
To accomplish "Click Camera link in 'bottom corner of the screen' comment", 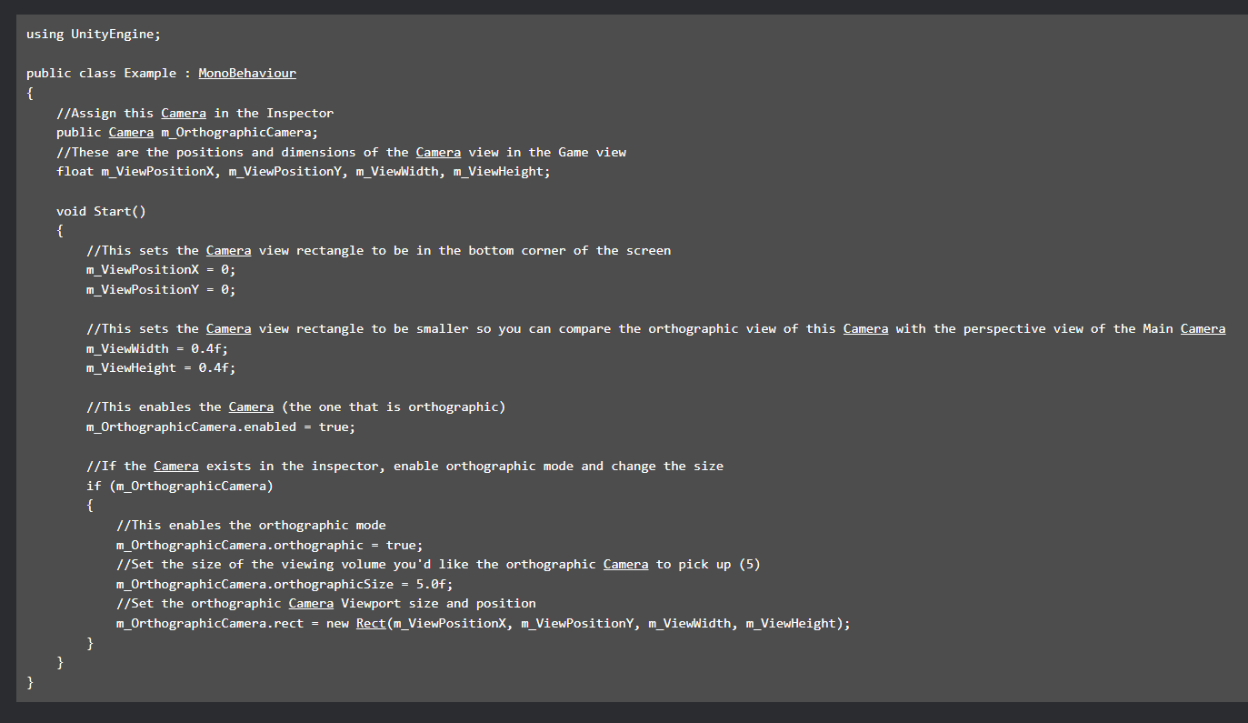I will [228, 250].
